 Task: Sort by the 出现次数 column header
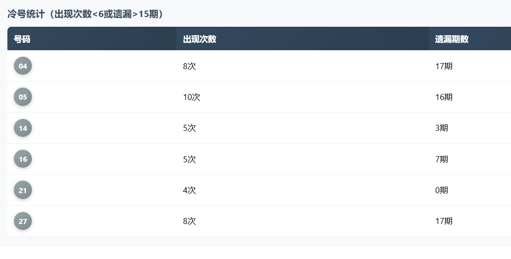pyautogui.click(x=200, y=39)
